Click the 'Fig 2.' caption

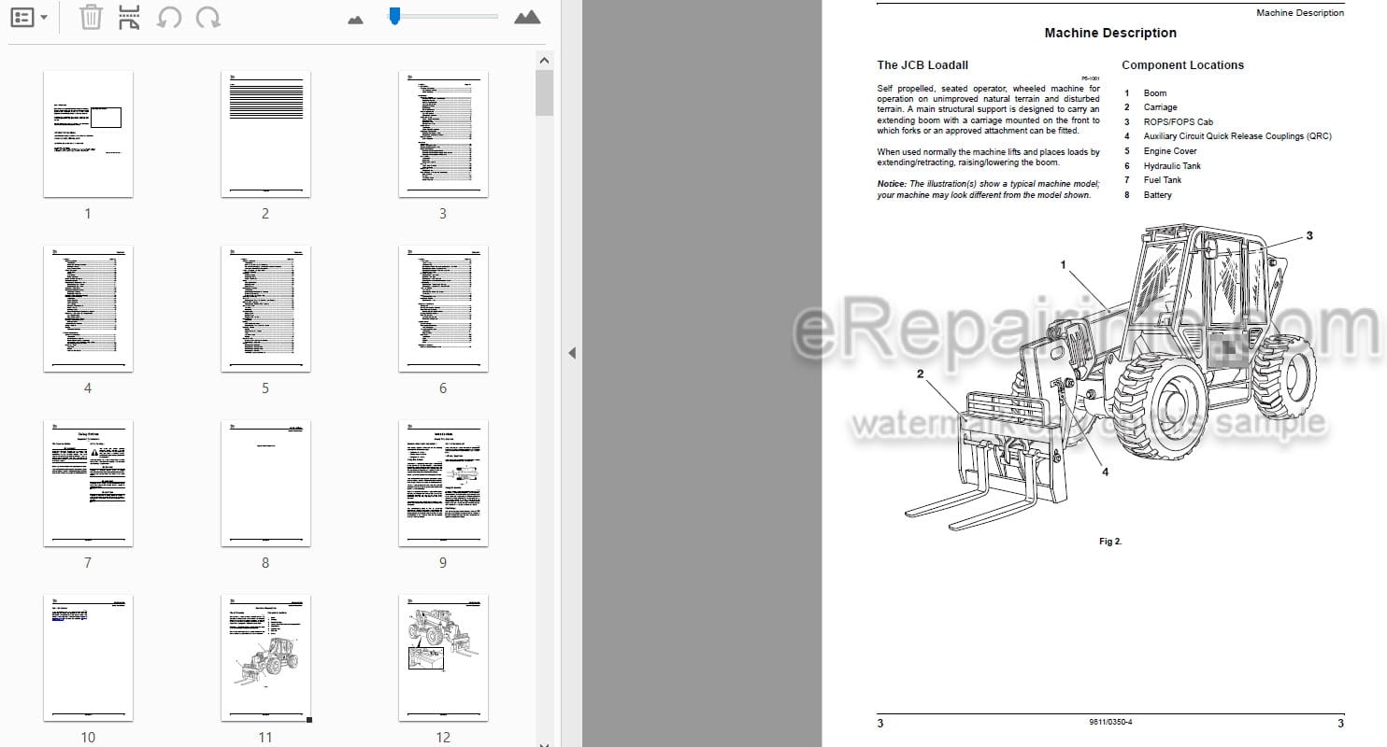1110,542
